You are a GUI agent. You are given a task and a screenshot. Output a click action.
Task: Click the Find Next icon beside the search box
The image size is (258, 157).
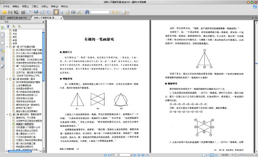[118, 12]
